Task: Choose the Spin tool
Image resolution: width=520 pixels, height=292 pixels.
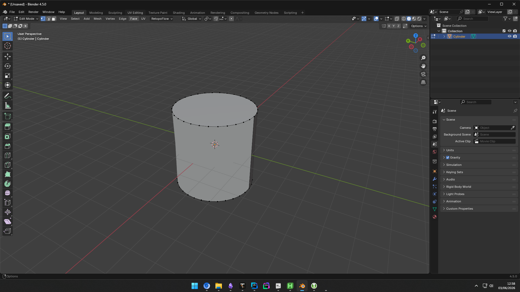Action: 8,184
